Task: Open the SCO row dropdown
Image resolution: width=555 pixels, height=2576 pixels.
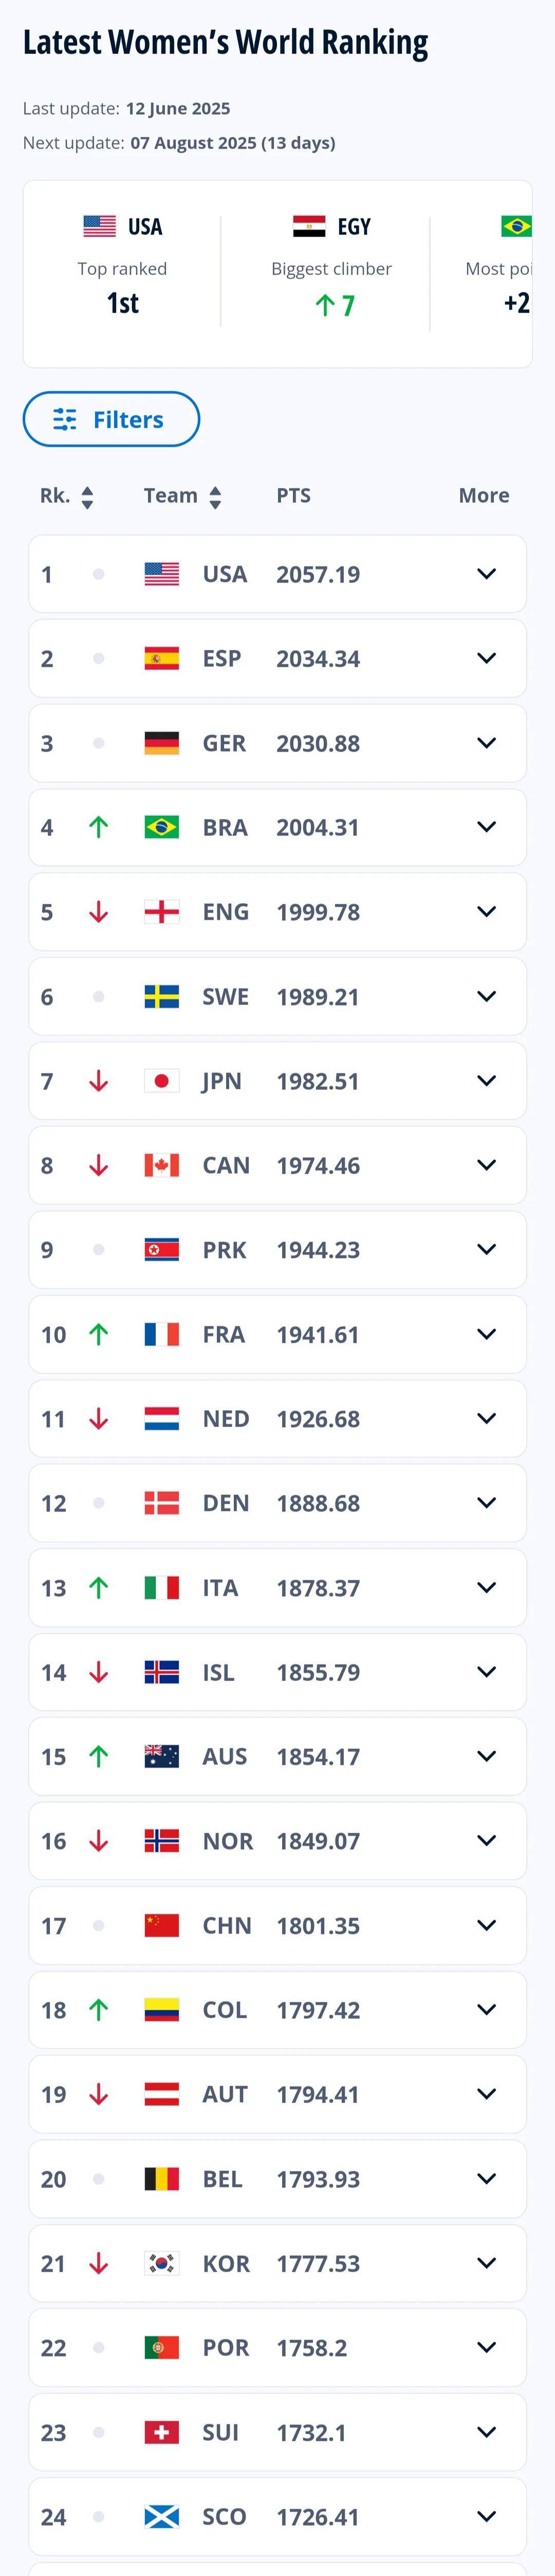Action: (x=487, y=2517)
